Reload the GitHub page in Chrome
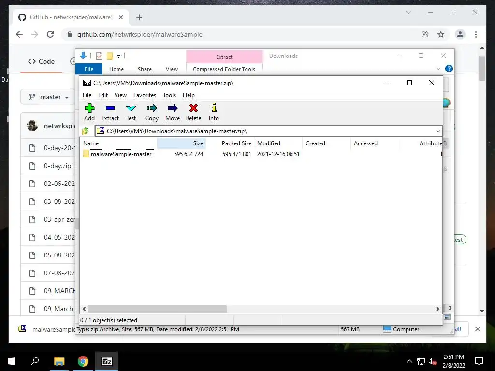The height and width of the screenshot is (371, 495). pyautogui.click(x=50, y=34)
